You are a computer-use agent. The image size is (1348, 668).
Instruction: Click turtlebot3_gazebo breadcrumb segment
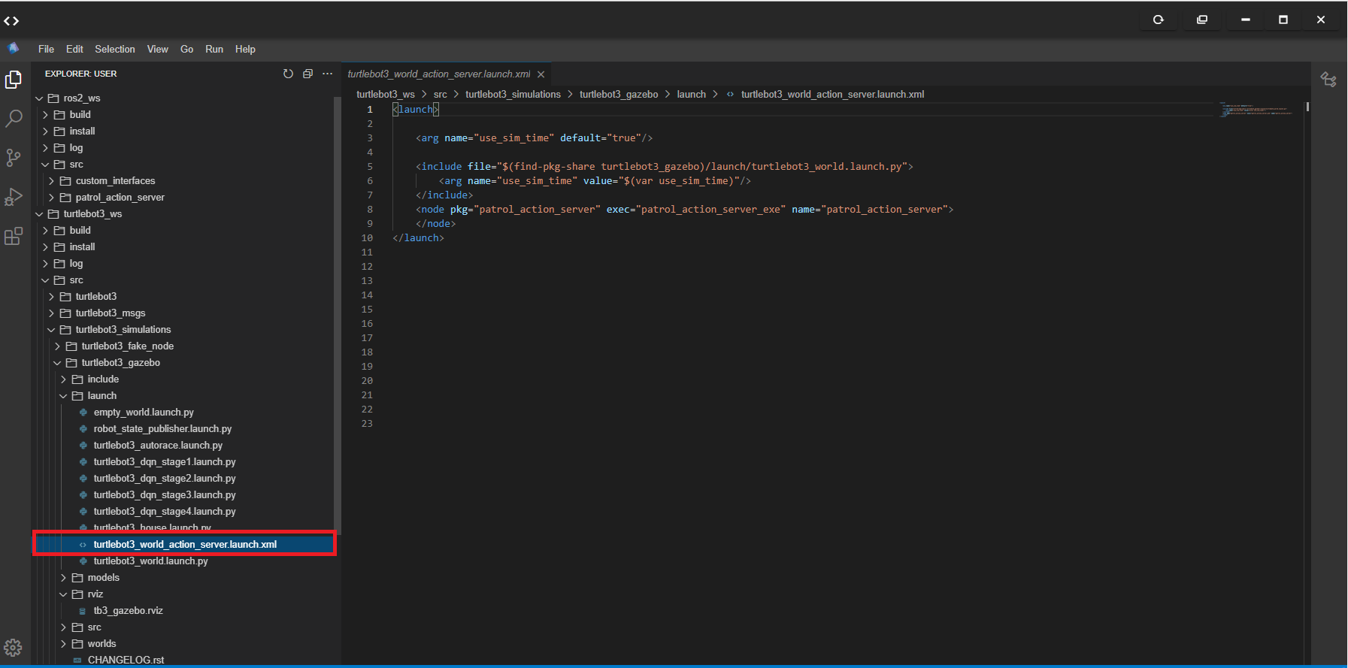pos(619,95)
